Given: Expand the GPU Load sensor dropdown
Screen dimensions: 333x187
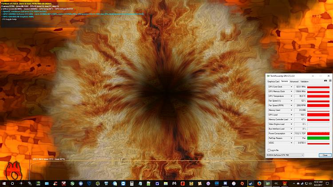Looking at the screenshot, I should coord(291,115).
